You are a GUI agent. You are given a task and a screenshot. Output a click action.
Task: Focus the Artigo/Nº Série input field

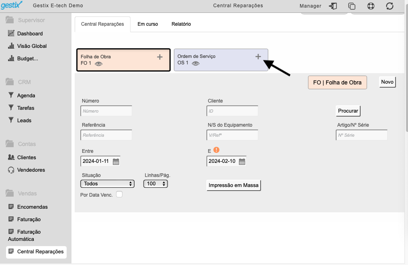click(x=361, y=135)
